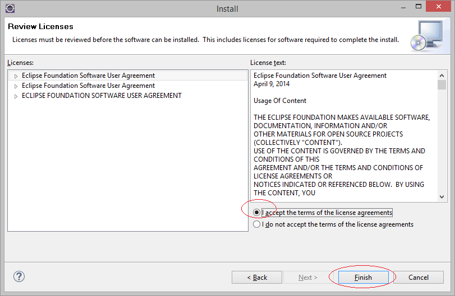Select the uppercase ECLIPSE FOUNDATION SOFTWARE USER AGREEMENT row

[x=102, y=96]
